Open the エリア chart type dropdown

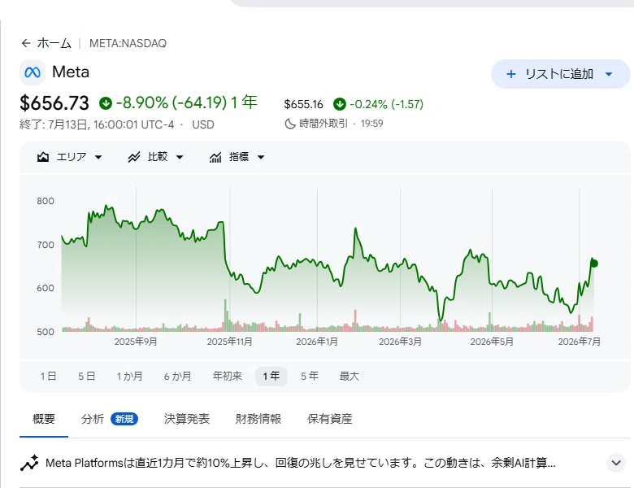[x=70, y=157]
